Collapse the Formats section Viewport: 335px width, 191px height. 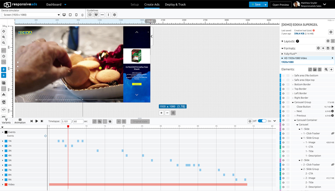tap(282, 49)
